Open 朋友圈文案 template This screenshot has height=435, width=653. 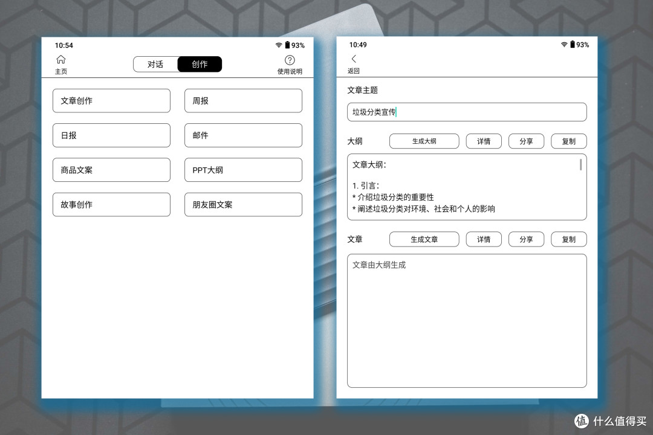[243, 204]
